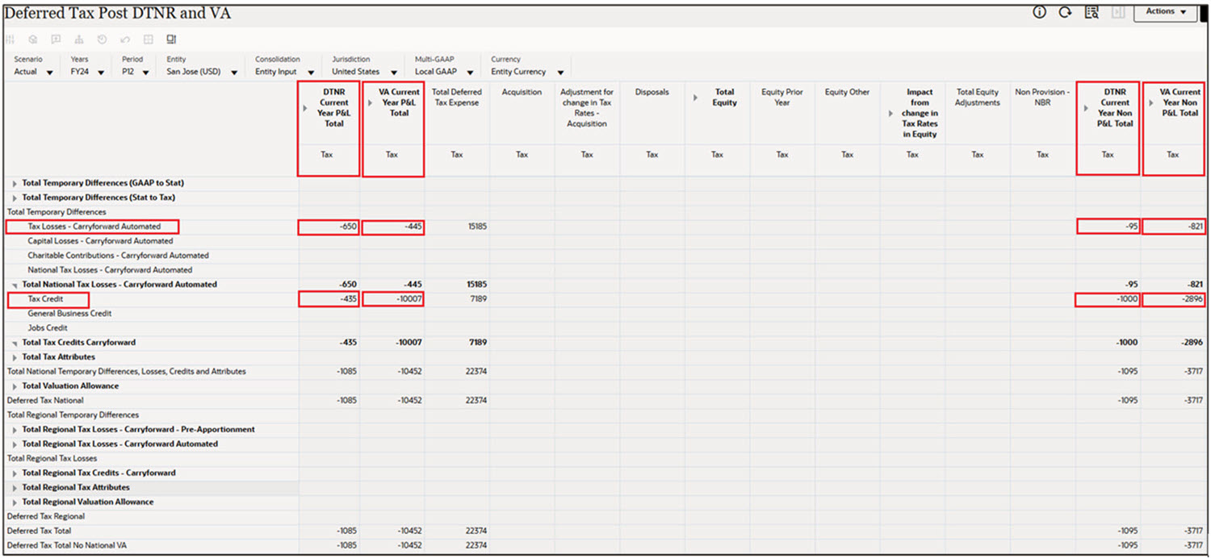Open the Actions menu
Image resolution: width=1211 pixels, height=558 pixels.
(1165, 12)
